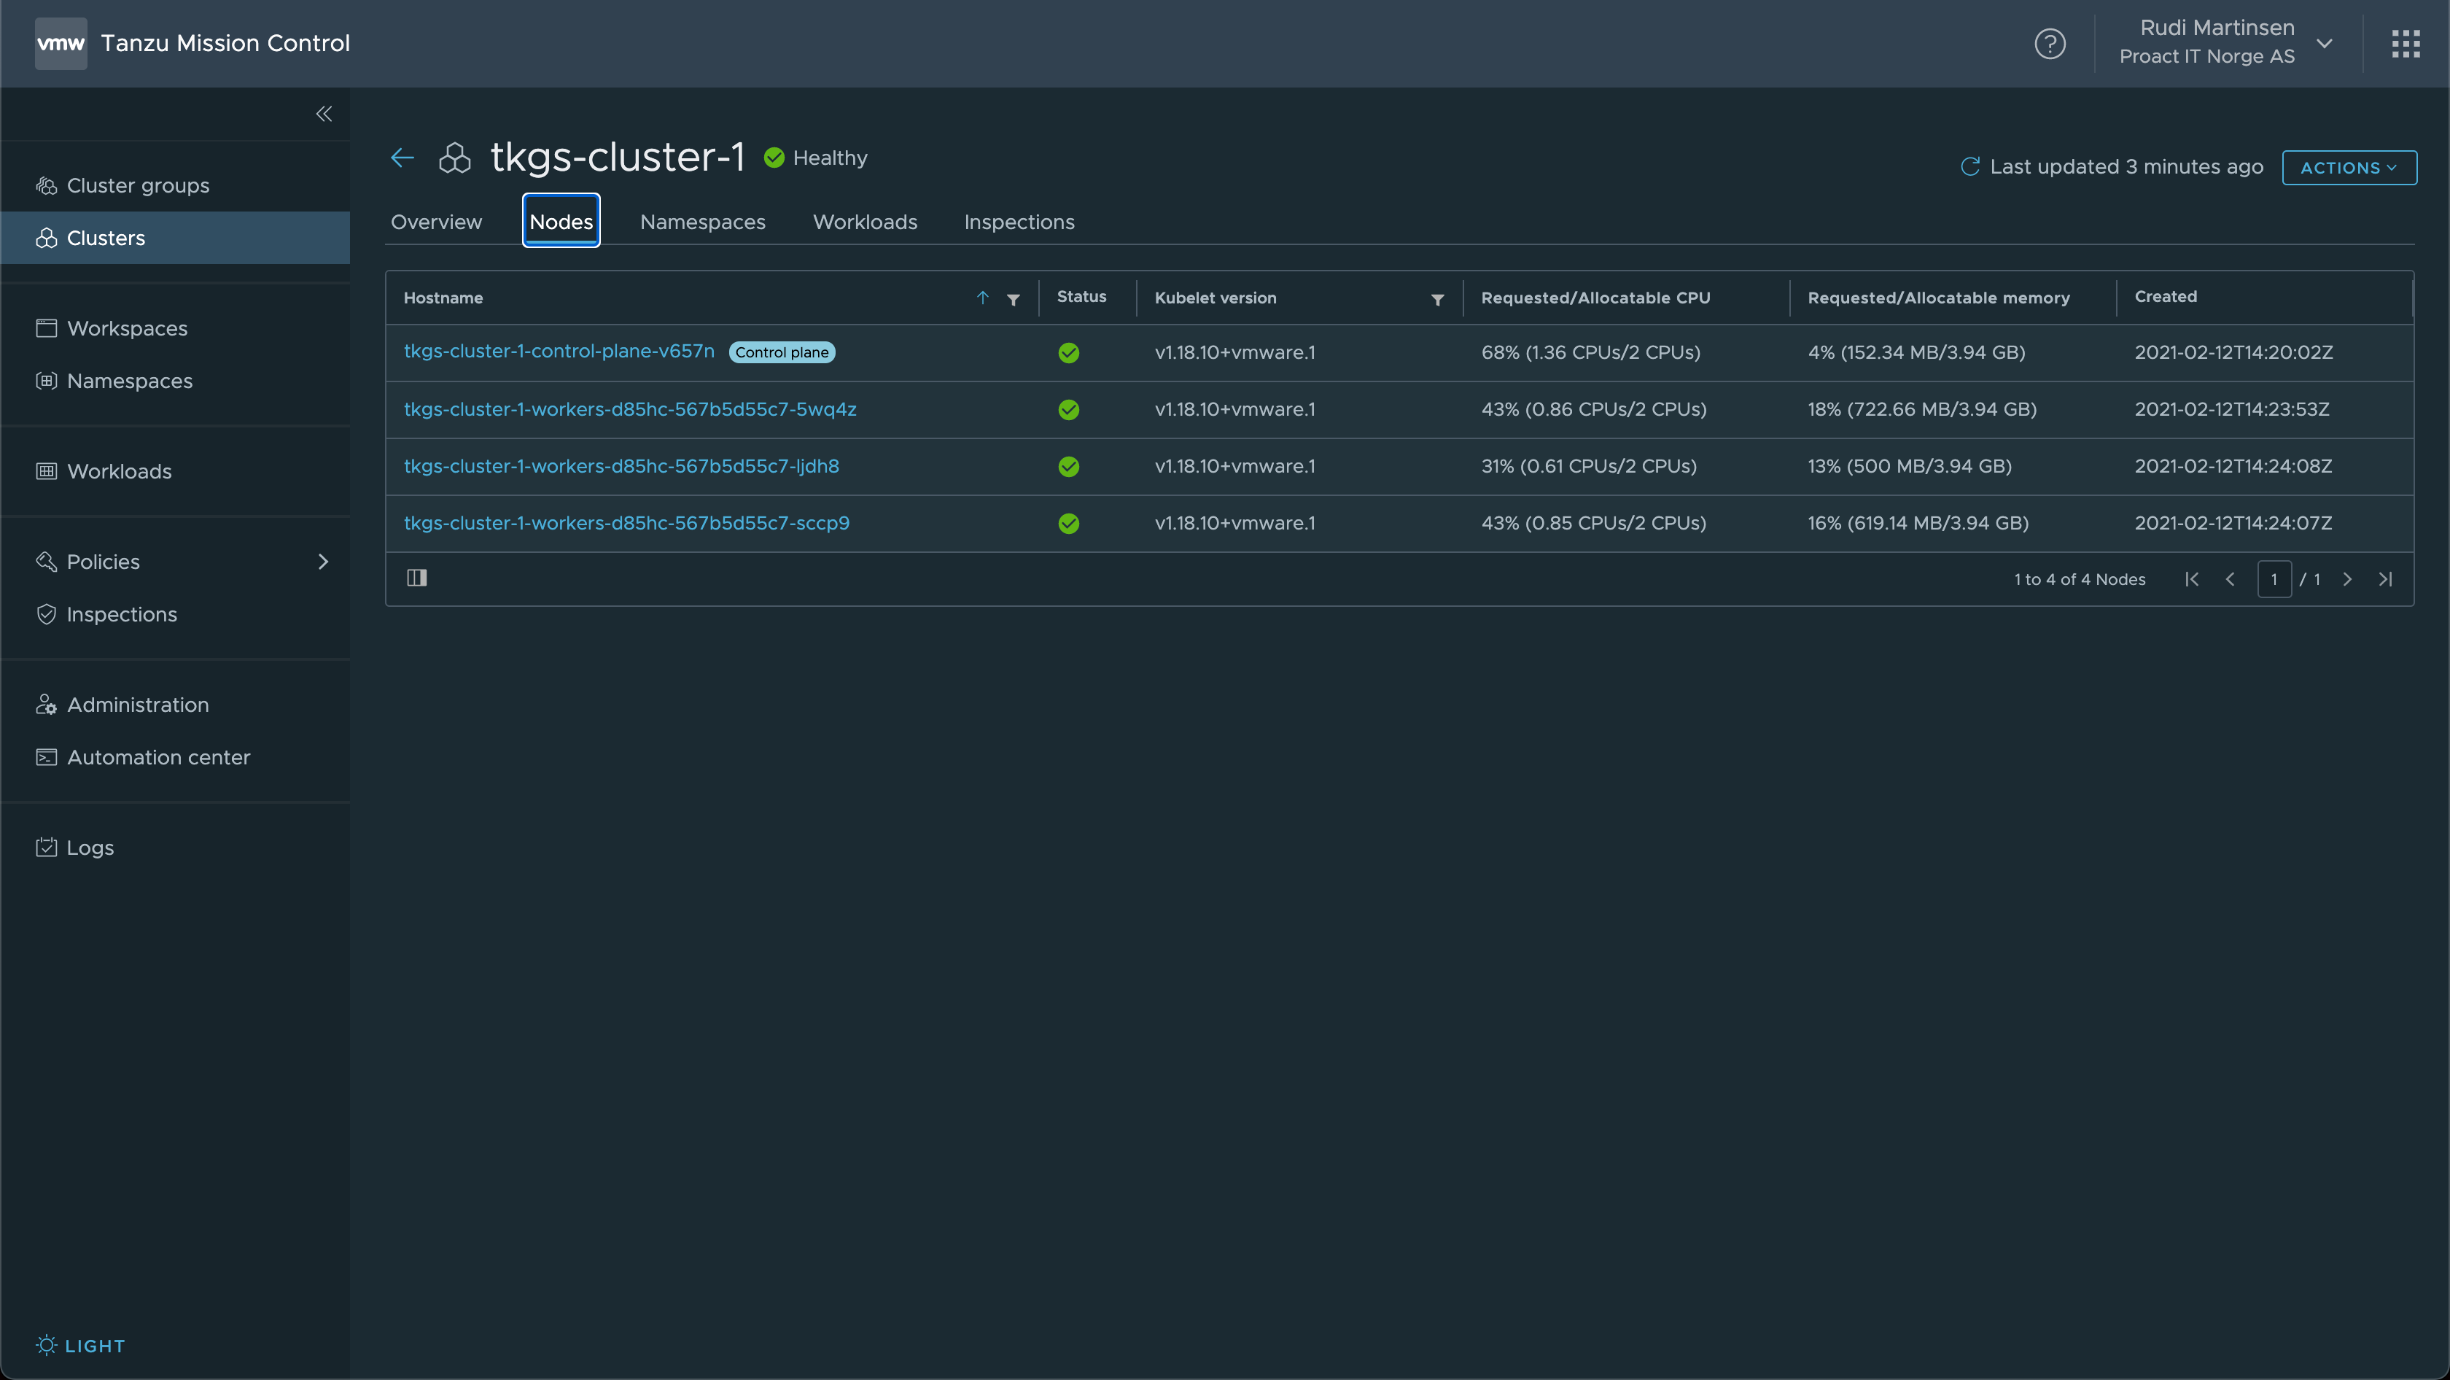Select the Namespaces tab
The image size is (2450, 1380).
pos(701,220)
